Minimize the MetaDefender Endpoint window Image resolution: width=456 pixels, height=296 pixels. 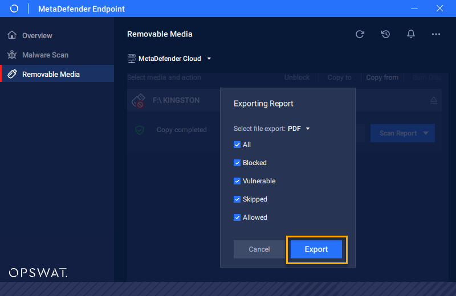click(x=414, y=9)
